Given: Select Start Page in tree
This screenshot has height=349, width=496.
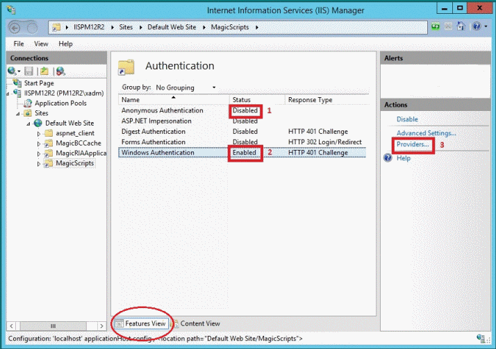Looking at the screenshot, I should click(39, 83).
